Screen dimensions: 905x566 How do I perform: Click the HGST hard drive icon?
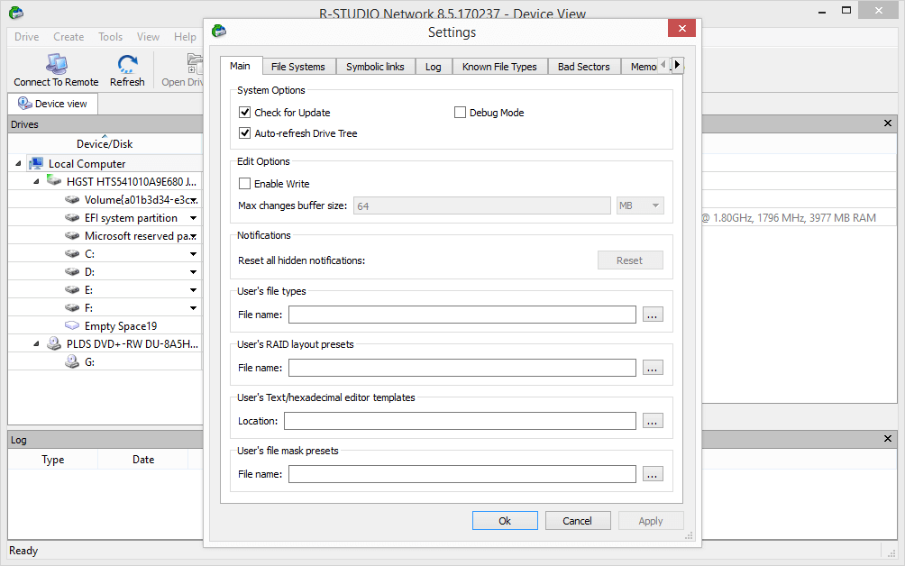(x=54, y=180)
